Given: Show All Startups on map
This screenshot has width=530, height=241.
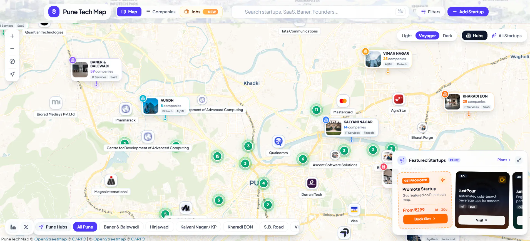Looking at the screenshot, I should 507,36.
